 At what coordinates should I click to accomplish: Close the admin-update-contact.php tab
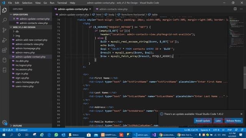[x=90, y=9]
